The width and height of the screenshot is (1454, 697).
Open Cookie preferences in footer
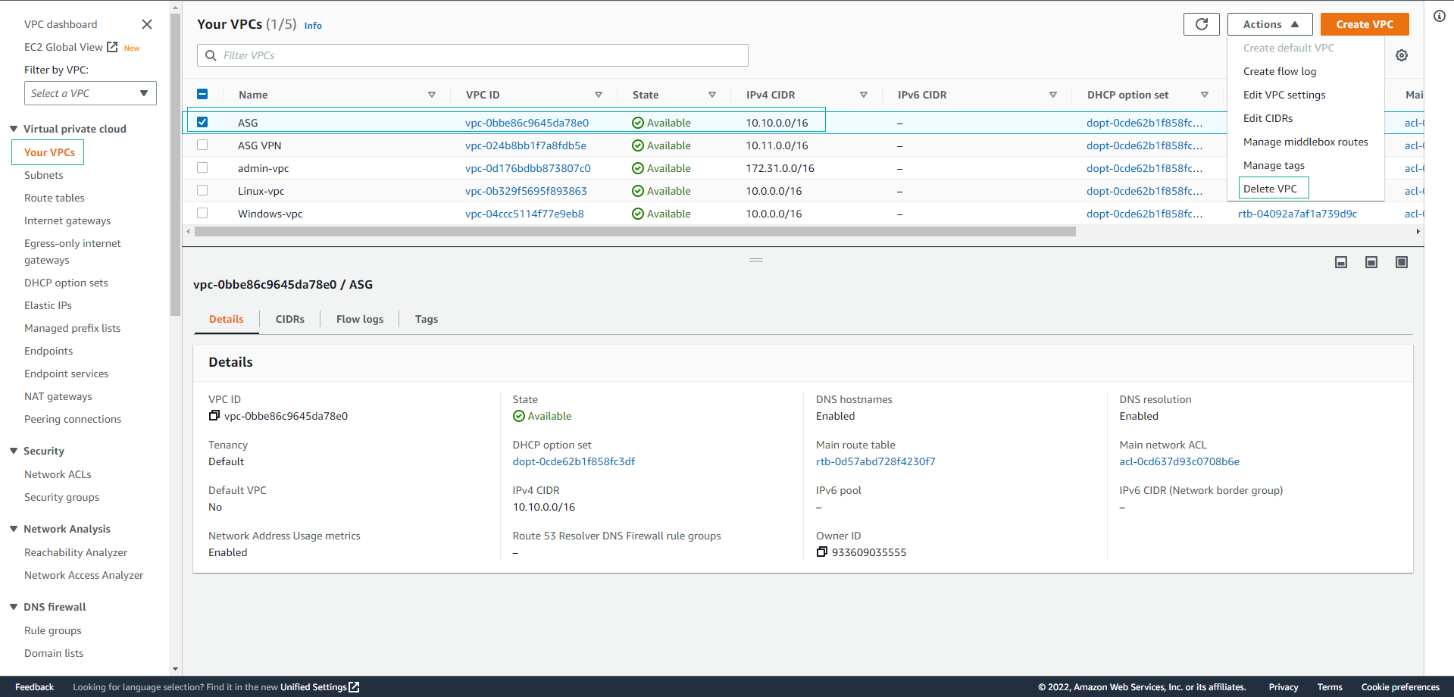click(x=1400, y=687)
